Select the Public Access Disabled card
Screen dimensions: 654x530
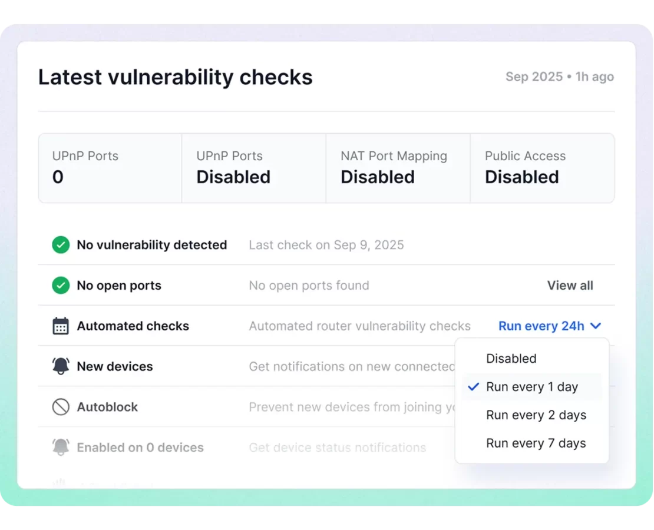click(542, 168)
